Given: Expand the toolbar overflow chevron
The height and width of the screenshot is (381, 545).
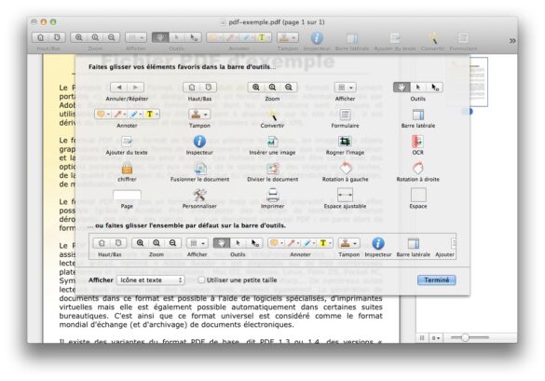Looking at the screenshot, I should (x=512, y=41).
